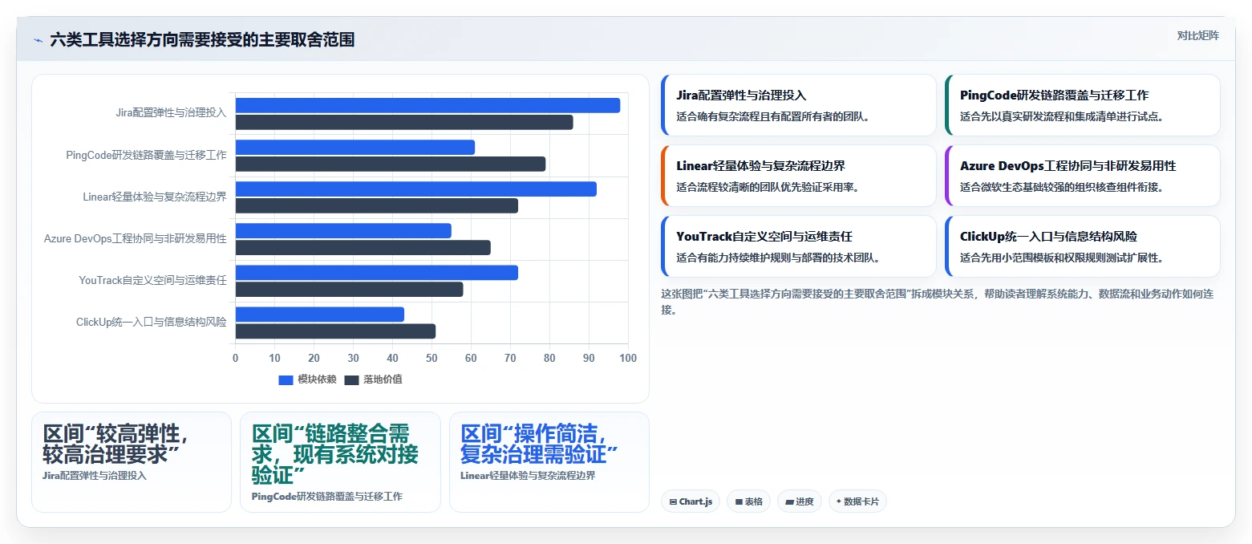The height and width of the screenshot is (544, 1252).
Task: Click the 0 tick on the x-axis
Action: point(236,358)
